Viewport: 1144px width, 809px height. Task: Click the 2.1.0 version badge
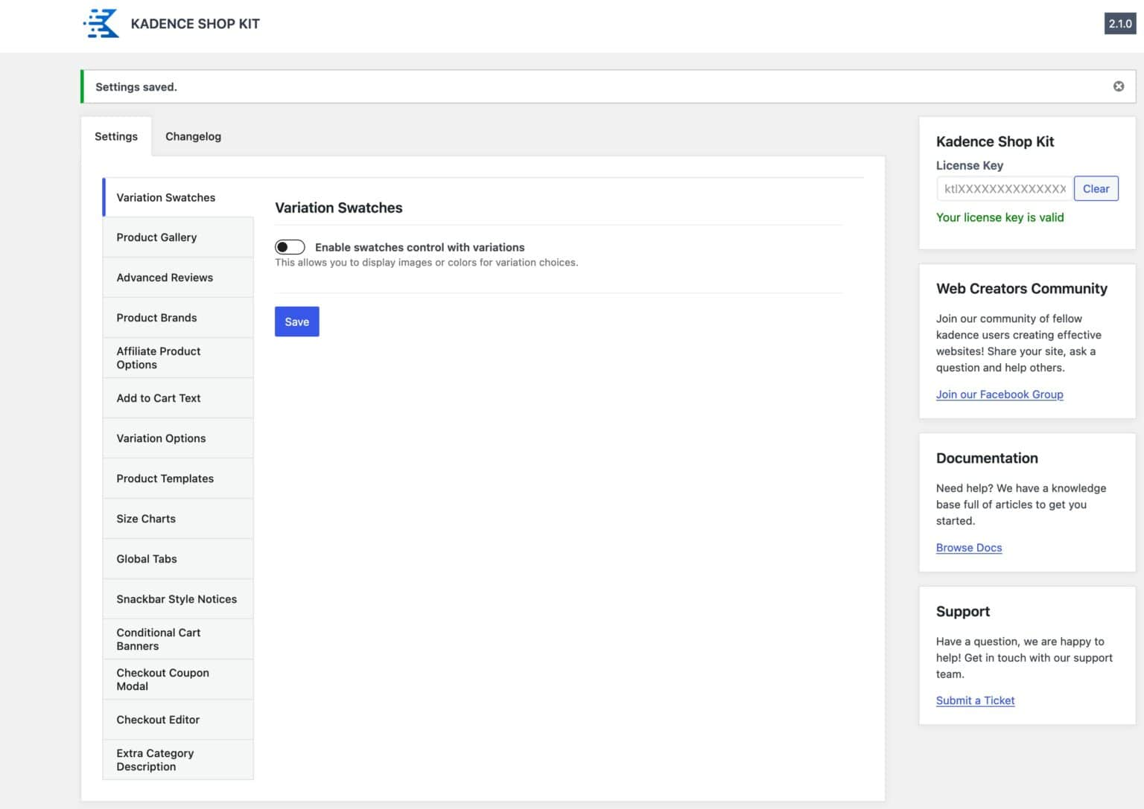[1119, 24]
